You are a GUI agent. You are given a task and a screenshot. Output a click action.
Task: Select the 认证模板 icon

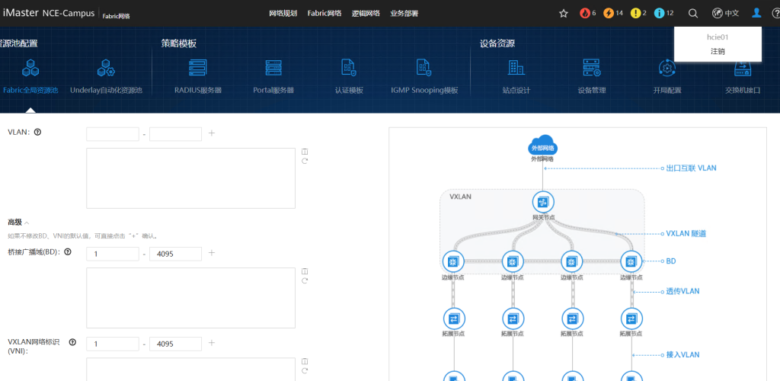click(x=349, y=69)
